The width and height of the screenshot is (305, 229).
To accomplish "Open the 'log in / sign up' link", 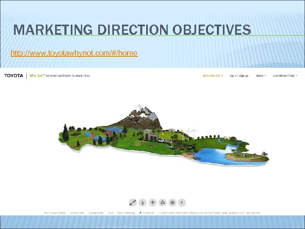I will 239,75.
